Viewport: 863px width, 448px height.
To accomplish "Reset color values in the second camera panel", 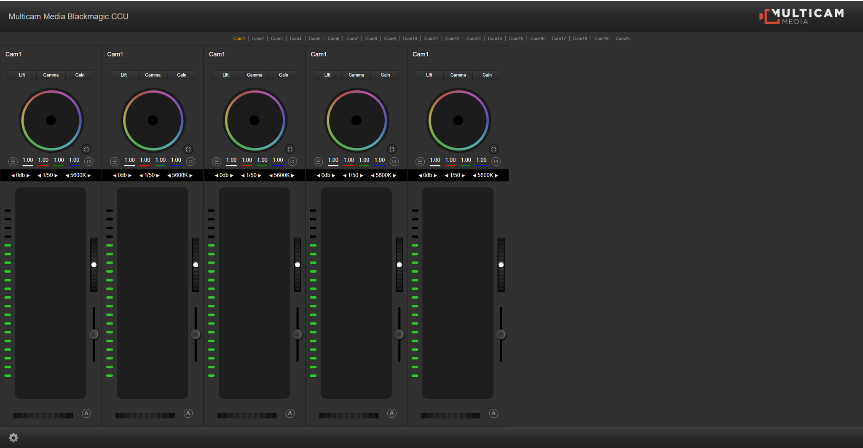I will pyautogui.click(x=191, y=161).
